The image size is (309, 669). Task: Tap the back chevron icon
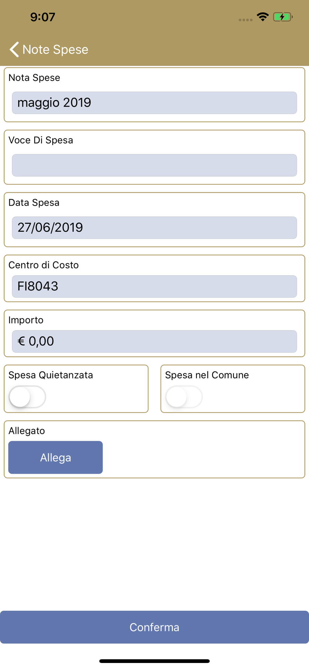click(14, 50)
